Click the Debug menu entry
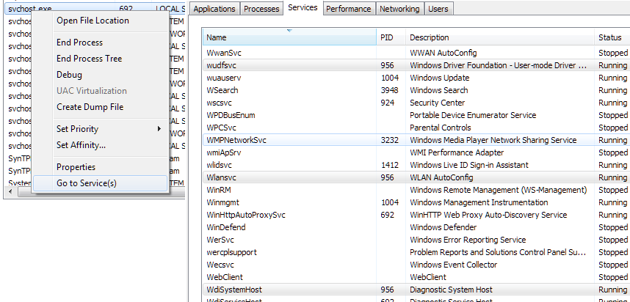The height and width of the screenshot is (302, 630). click(69, 75)
